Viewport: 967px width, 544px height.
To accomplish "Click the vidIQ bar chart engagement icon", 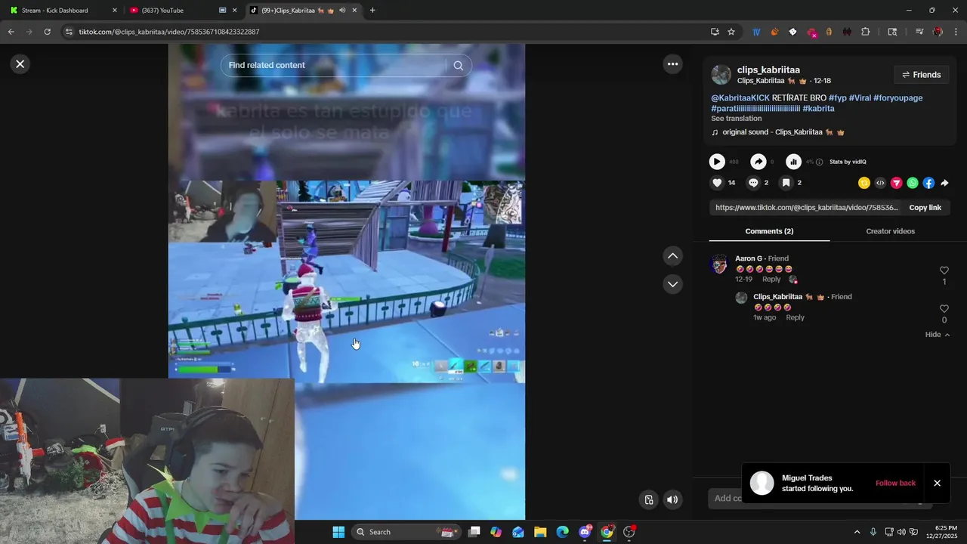I will [x=793, y=162].
